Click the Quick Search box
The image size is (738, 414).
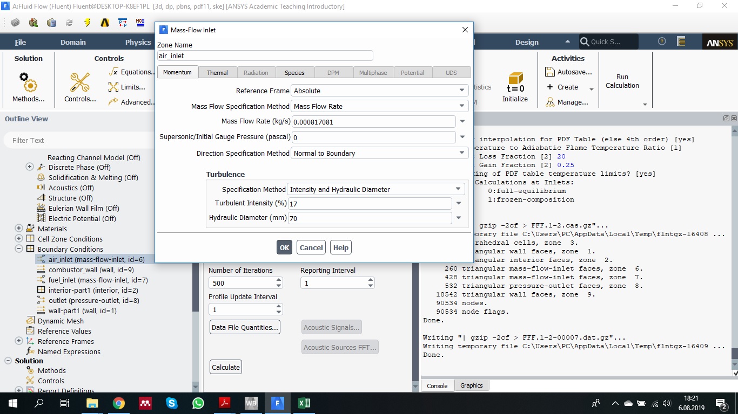[608, 42]
